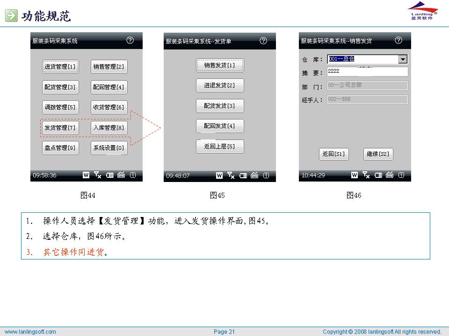Open 系统设置[0] button
The image size is (449, 336).
pos(109,148)
